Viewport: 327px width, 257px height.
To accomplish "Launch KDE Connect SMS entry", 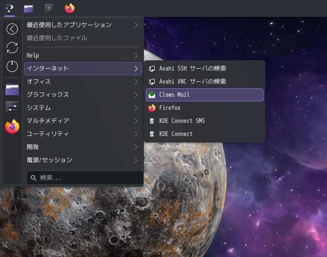I will (x=205, y=121).
